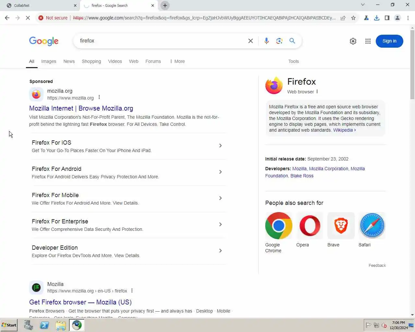
Task: Open Server Manager in the taskbar
Action: click(29, 325)
